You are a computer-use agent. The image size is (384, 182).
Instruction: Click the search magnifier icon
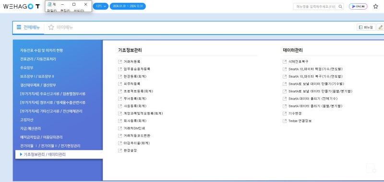pos(340,7)
